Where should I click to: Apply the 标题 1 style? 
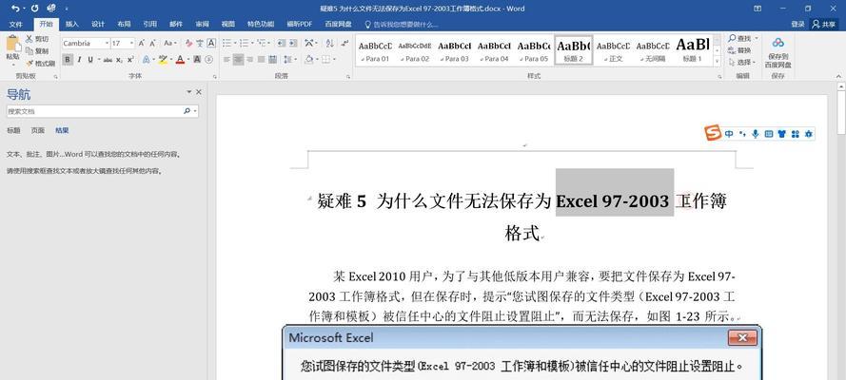point(692,50)
